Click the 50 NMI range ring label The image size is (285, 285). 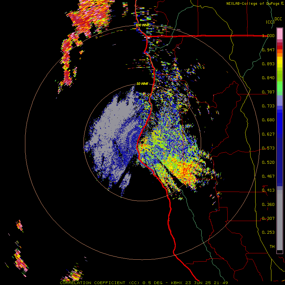tap(142, 84)
